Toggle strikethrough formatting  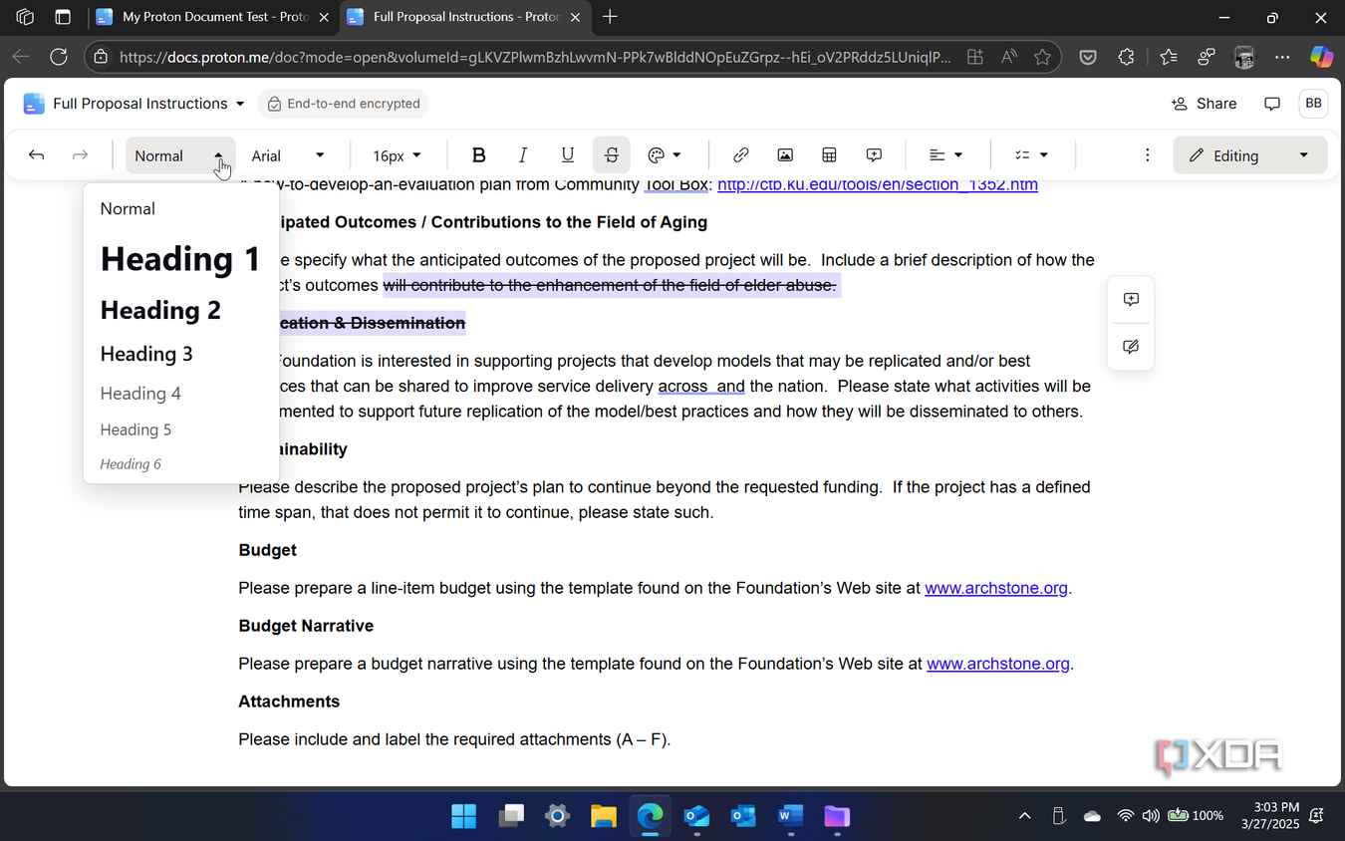(612, 155)
